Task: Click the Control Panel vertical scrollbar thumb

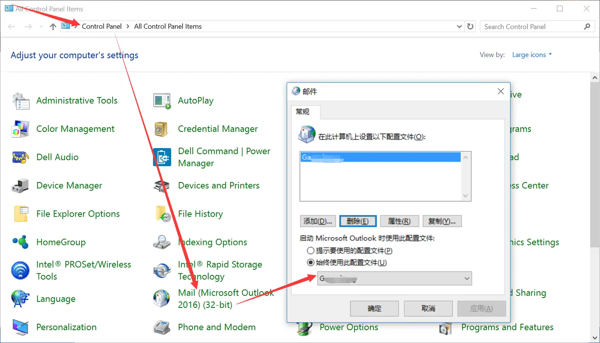Action: 595,165
